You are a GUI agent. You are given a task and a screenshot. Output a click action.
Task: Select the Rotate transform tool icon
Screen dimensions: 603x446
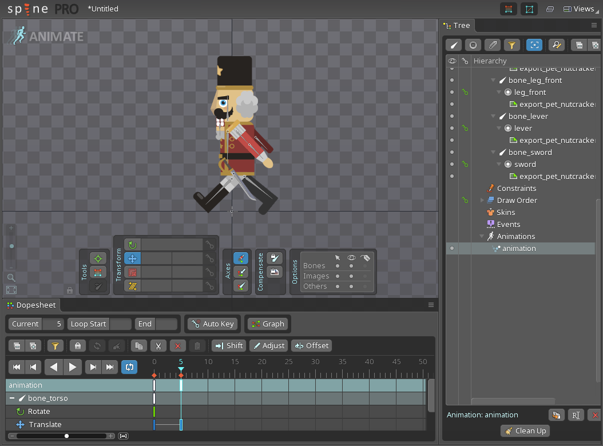coord(132,245)
